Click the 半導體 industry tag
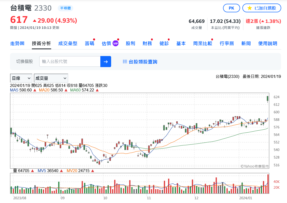 pos(65,8)
